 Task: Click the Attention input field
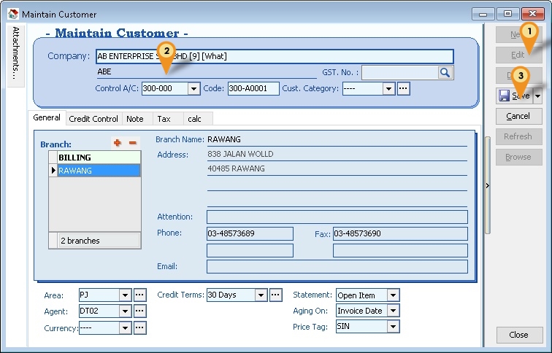click(x=337, y=217)
